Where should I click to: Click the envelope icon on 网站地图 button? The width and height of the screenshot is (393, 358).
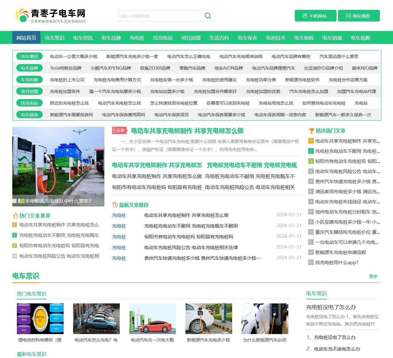pos(348,15)
